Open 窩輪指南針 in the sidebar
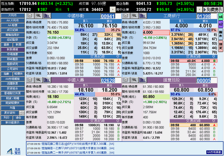The height and width of the screenshot is (156, 224). 13,35
